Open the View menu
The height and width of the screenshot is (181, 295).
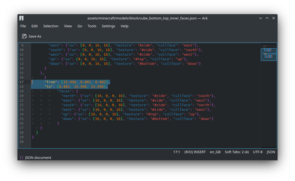click(68, 26)
